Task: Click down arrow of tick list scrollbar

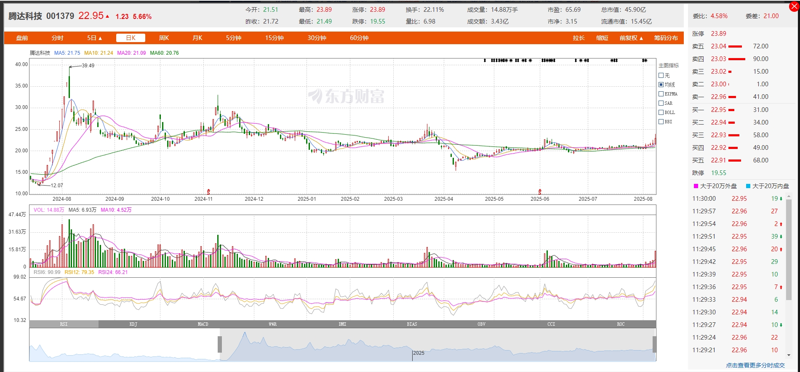Action: pos(789,355)
